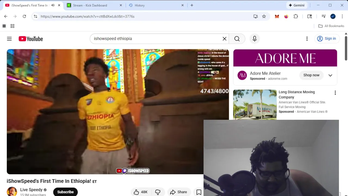Open YouTube settings three-dot menu
348x196 pixels.
point(307,39)
